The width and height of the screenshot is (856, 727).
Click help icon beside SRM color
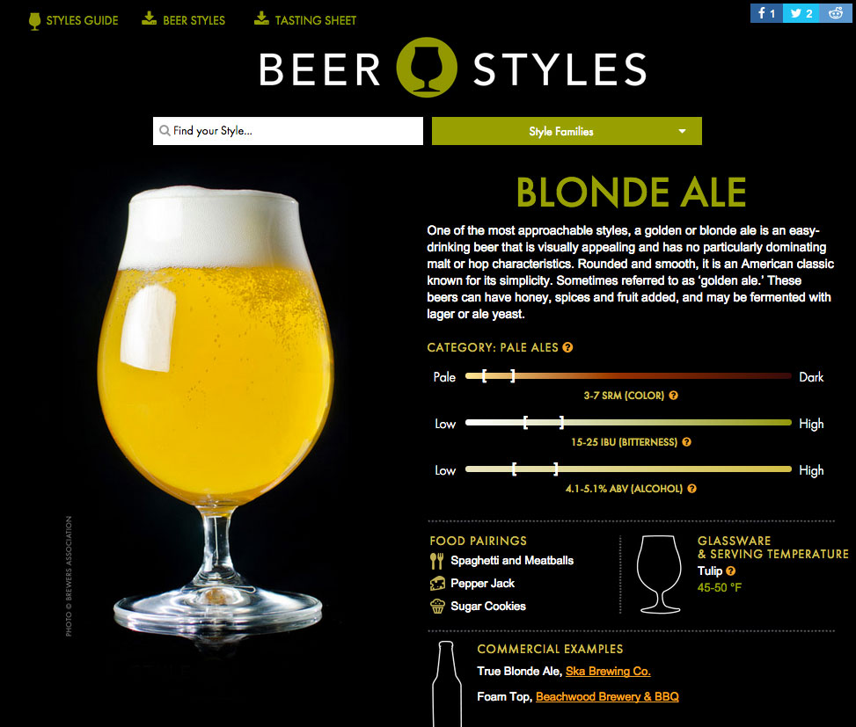(674, 396)
